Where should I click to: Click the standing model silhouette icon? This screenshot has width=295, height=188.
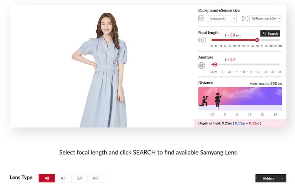pos(218,100)
